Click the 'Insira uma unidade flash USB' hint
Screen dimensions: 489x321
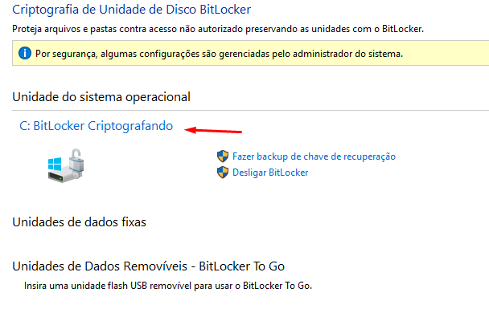click(166, 286)
